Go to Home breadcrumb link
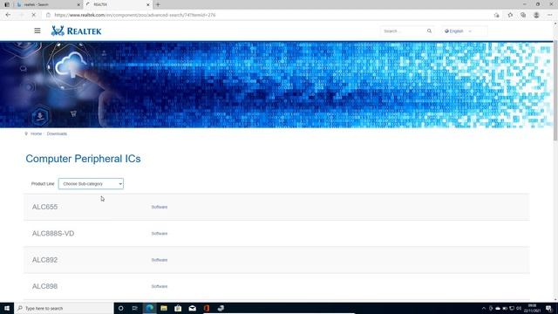The image size is (558, 314). [36, 133]
